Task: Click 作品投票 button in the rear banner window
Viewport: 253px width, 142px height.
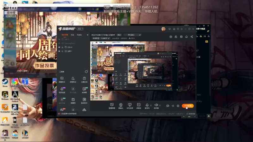Action: pos(45,66)
